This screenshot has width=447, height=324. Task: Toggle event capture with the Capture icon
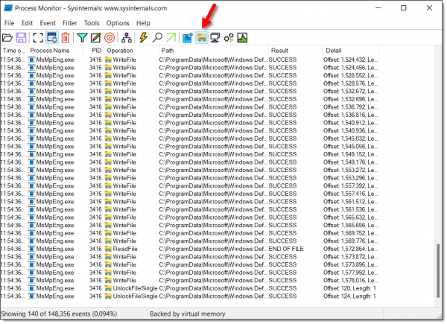(38, 38)
